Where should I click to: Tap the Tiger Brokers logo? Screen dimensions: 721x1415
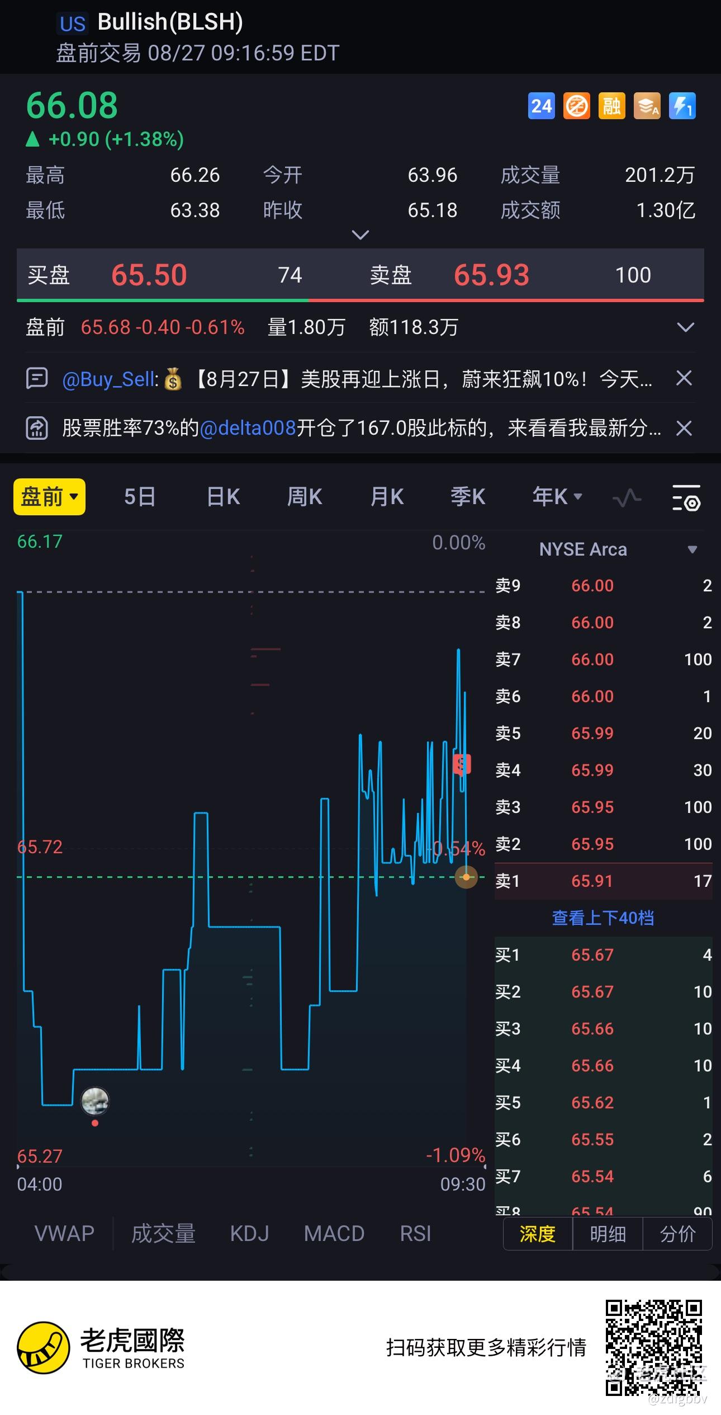101,1348
